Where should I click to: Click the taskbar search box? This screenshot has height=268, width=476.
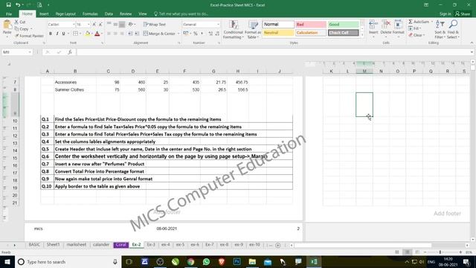coord(68,262)
